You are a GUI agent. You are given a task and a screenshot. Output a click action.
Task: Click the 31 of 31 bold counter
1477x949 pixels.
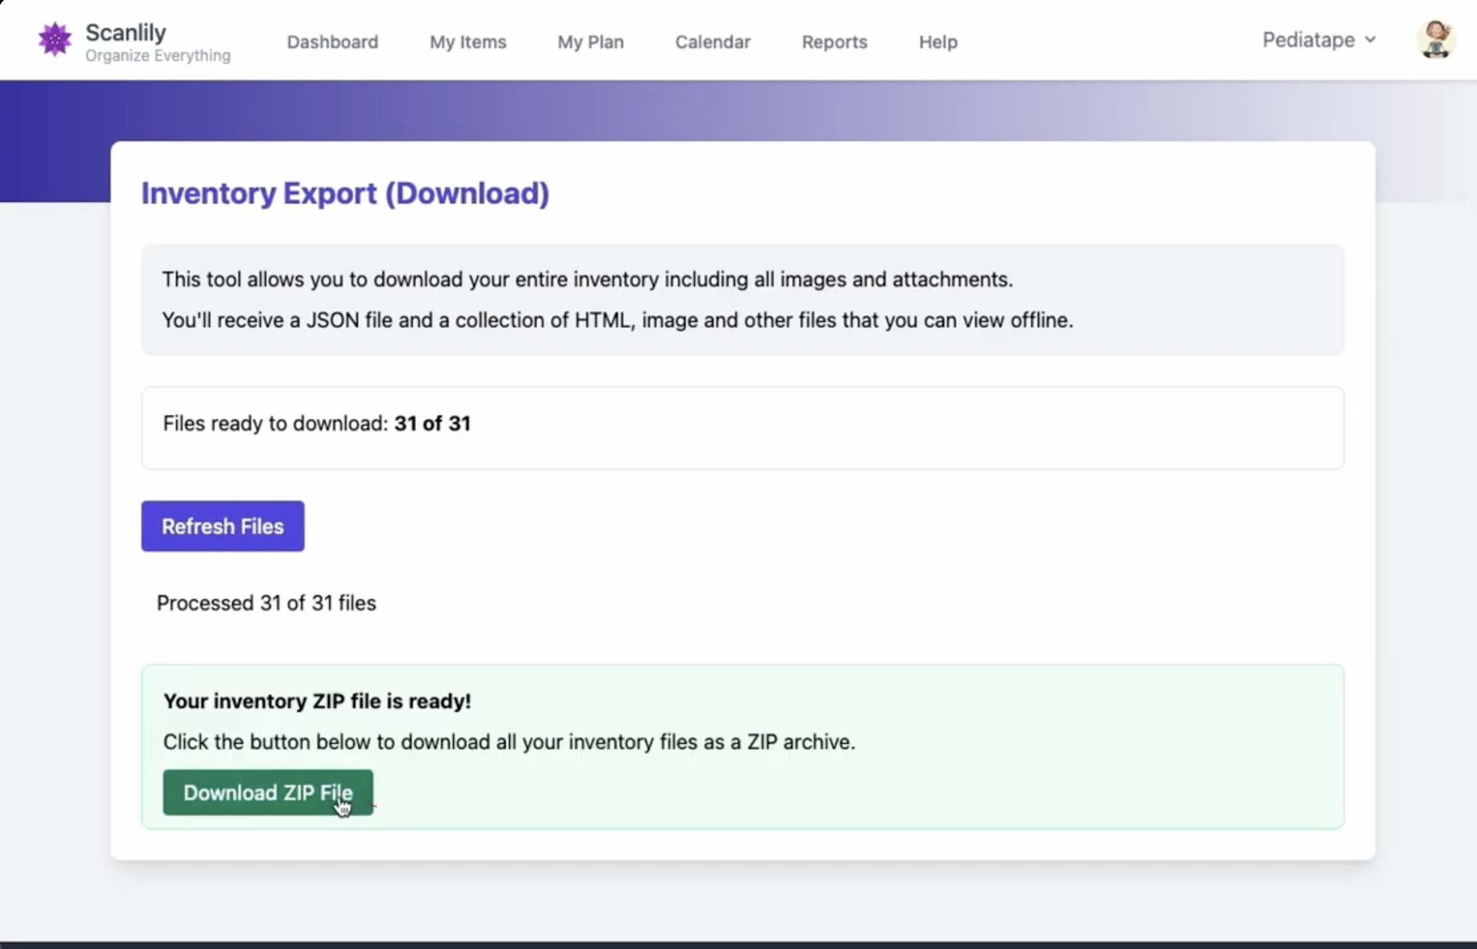432,423
